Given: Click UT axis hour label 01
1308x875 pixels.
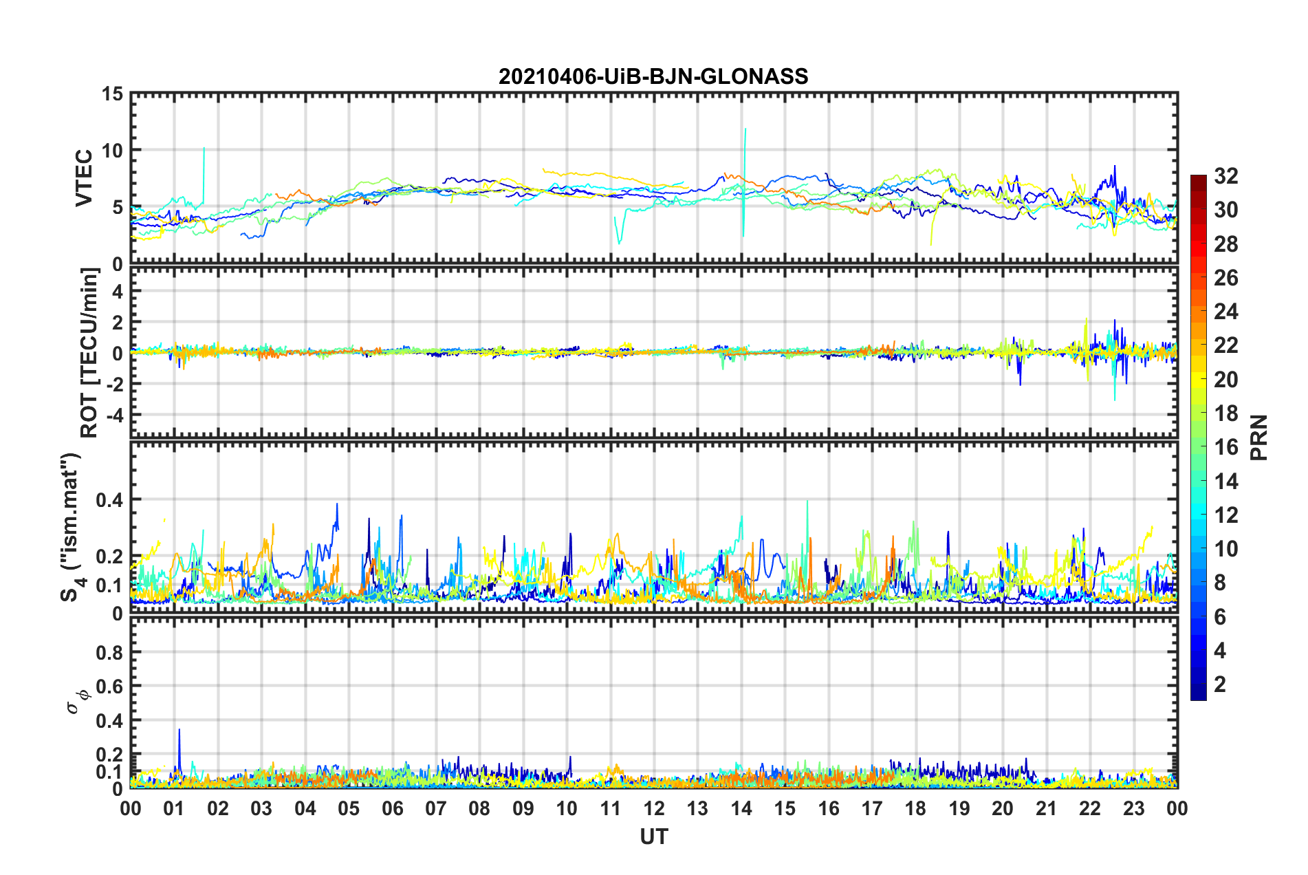Looking at the screenshot, I should point(174,808).
